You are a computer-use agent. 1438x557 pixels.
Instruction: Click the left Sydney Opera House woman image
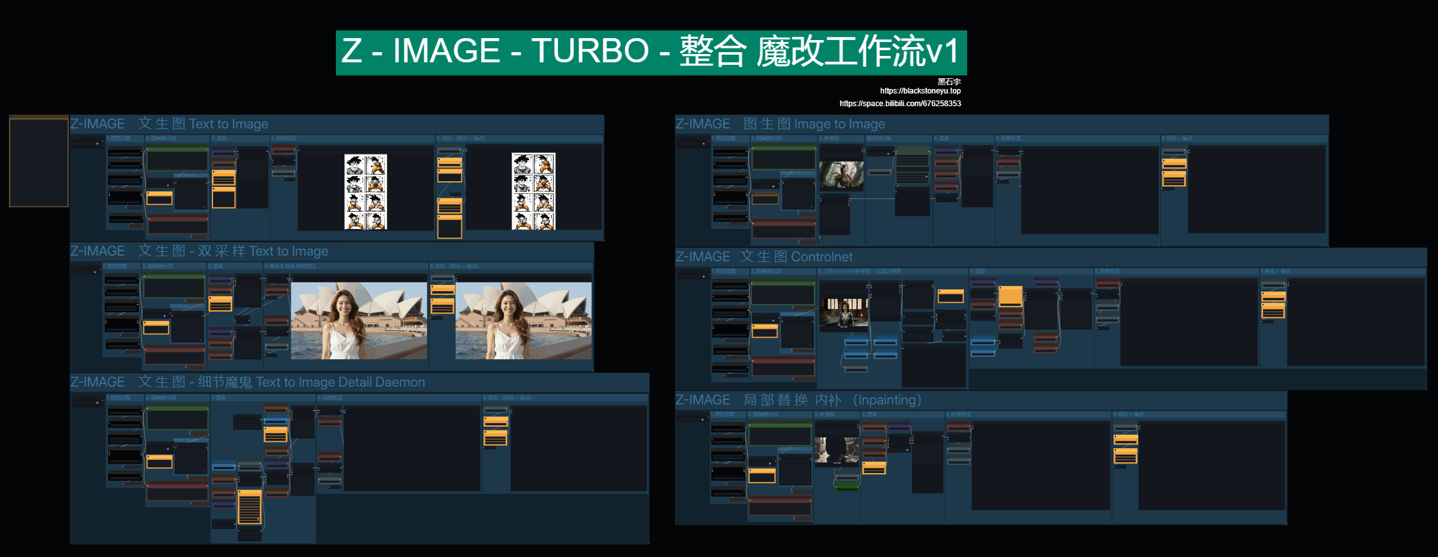359,321
